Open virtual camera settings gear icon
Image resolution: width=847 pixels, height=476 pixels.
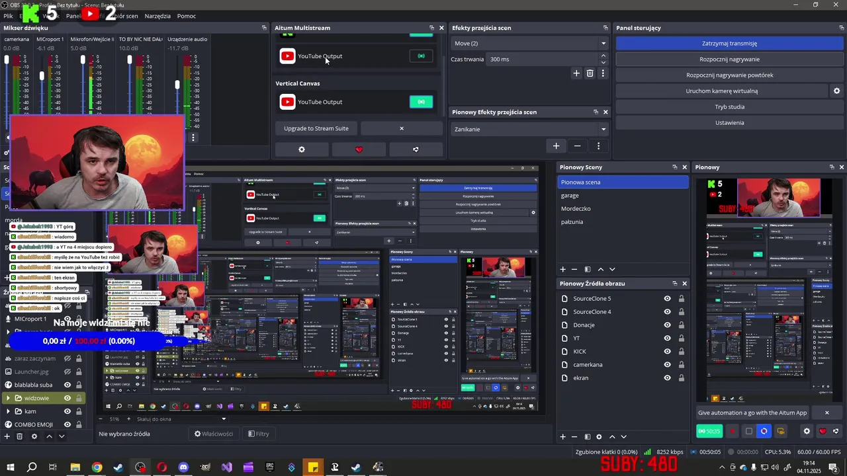(x=836, y=91)
